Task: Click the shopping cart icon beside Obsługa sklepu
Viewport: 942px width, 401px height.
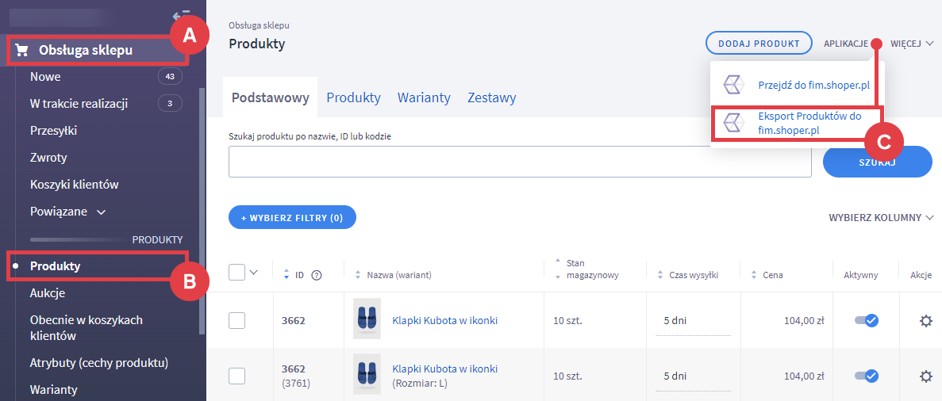Action: tap(22, 51)
